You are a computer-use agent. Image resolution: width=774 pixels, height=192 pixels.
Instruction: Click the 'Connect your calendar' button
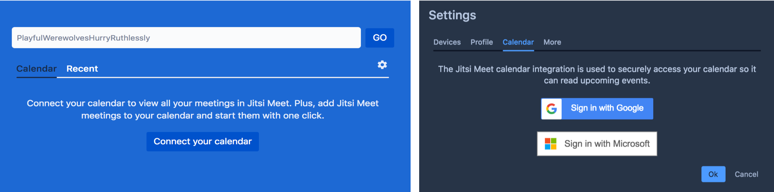point(202,141)
